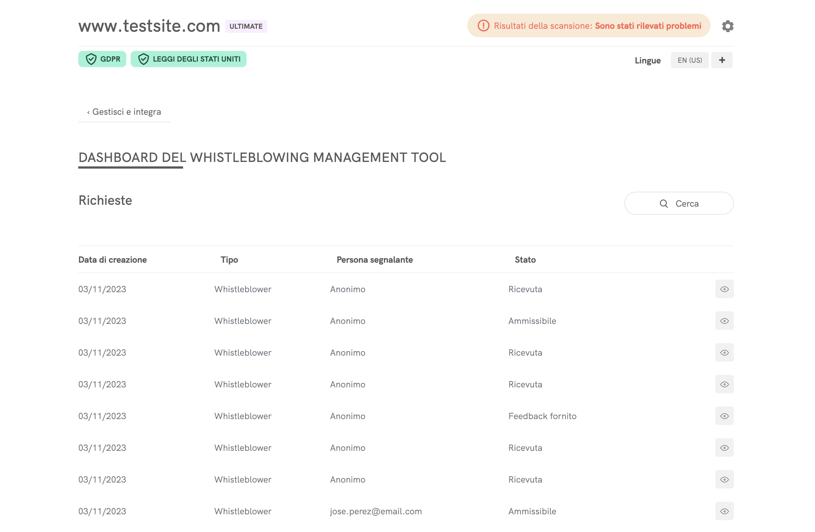
Task: Click the jose.perez@email.com reporter entry
Action: click(376, 511)
